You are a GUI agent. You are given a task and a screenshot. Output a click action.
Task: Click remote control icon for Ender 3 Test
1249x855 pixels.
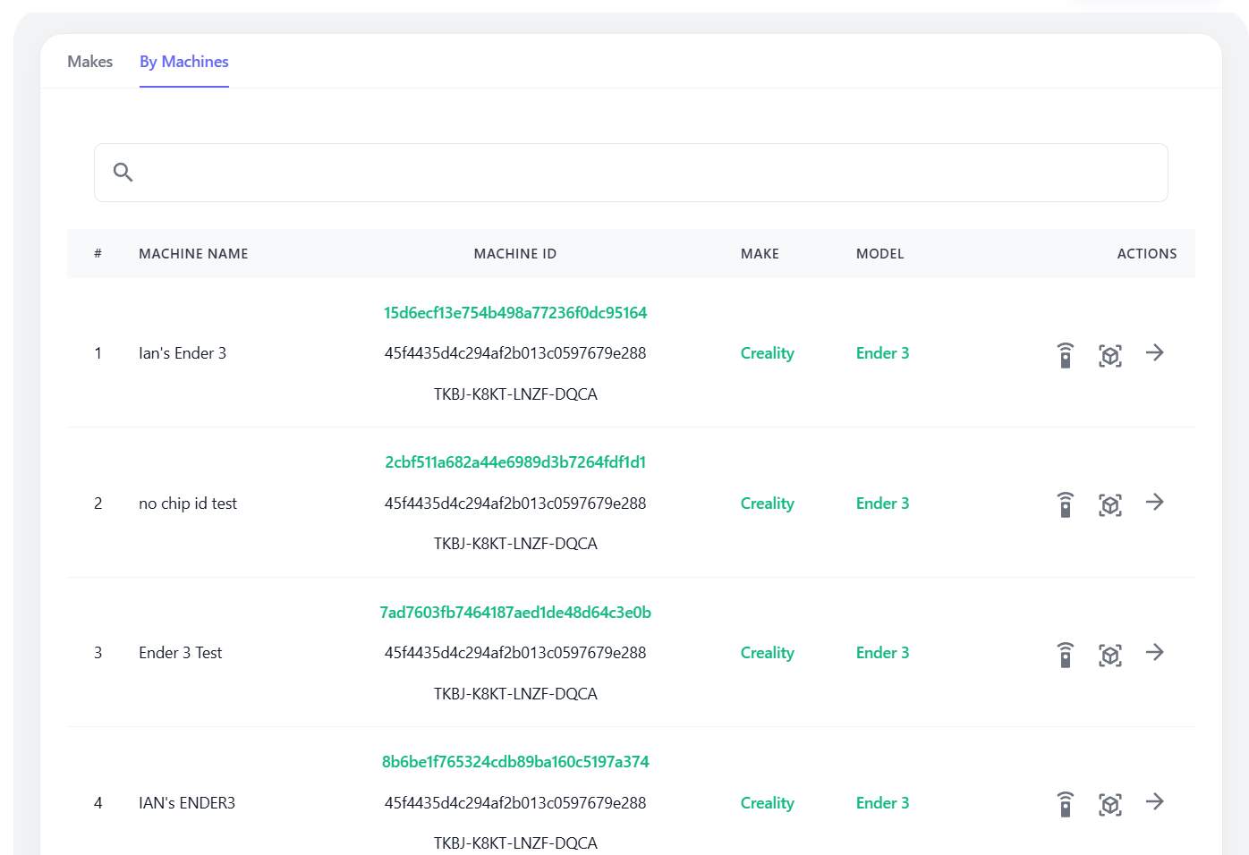tap(1065, 655)
